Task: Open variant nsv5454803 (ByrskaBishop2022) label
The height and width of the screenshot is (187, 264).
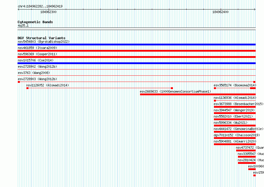Action: (44, 42)
